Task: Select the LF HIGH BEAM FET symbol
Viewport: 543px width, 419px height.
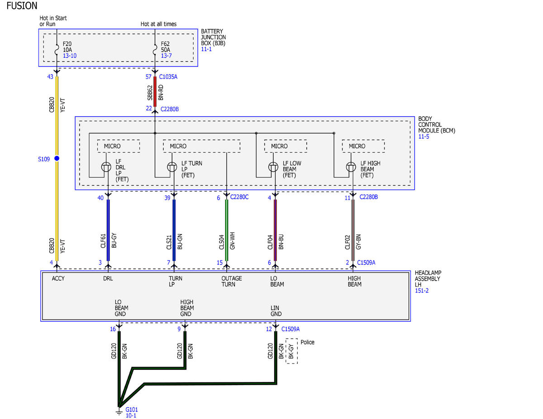Action: [x=351, y=167]
